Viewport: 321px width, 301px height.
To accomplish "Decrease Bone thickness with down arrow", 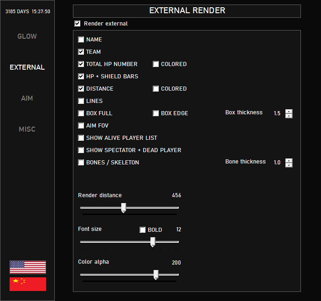I will [x=289, y=165].
